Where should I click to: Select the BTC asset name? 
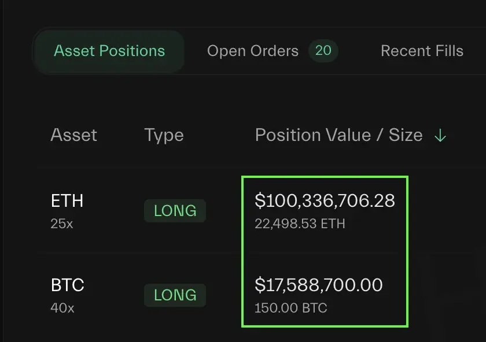[x=68, y=285]
